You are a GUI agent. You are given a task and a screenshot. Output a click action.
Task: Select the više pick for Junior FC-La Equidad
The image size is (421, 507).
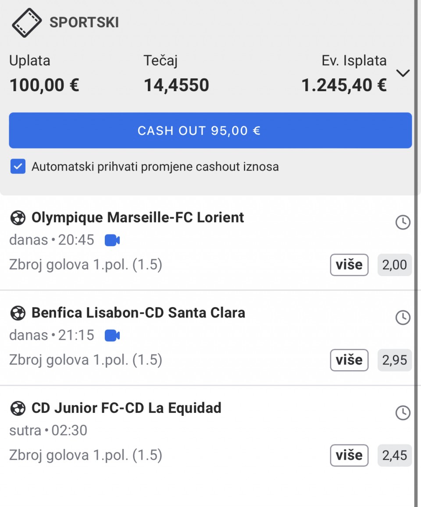click(x=349, y=455)
